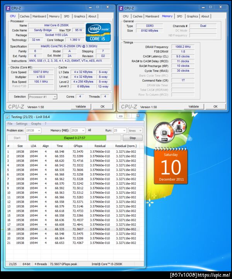
Task: Open the File menu in LinX
Action: point(10,123)
